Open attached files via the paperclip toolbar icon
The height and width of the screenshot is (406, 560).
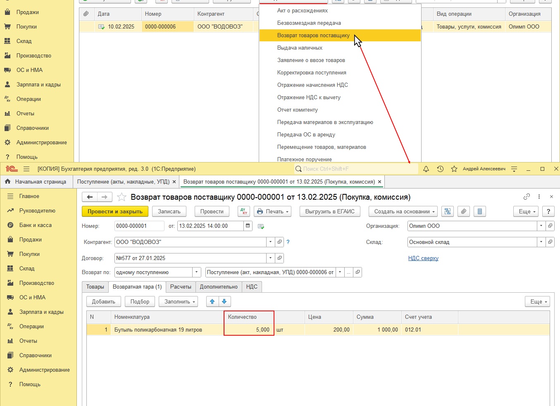pos(464,211)
